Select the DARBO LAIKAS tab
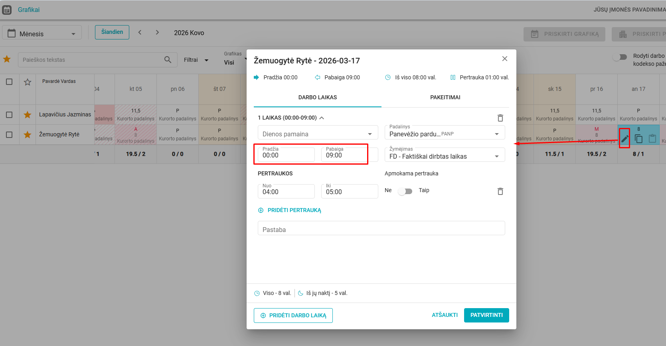666x346 pixels. click(x=318, y=97)
